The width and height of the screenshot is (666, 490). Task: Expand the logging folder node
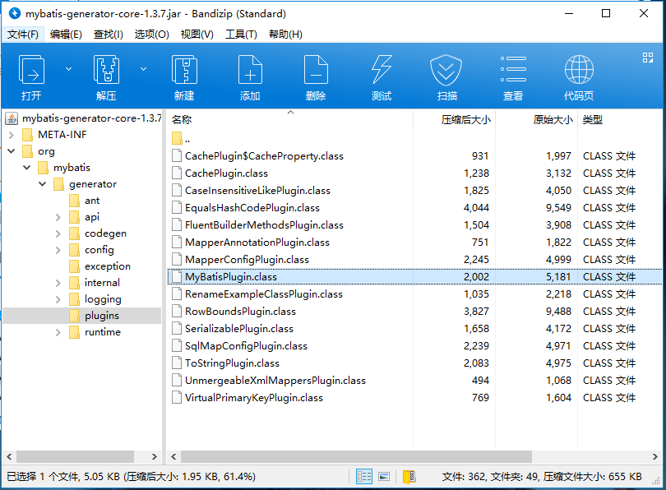tap(58, 299)
